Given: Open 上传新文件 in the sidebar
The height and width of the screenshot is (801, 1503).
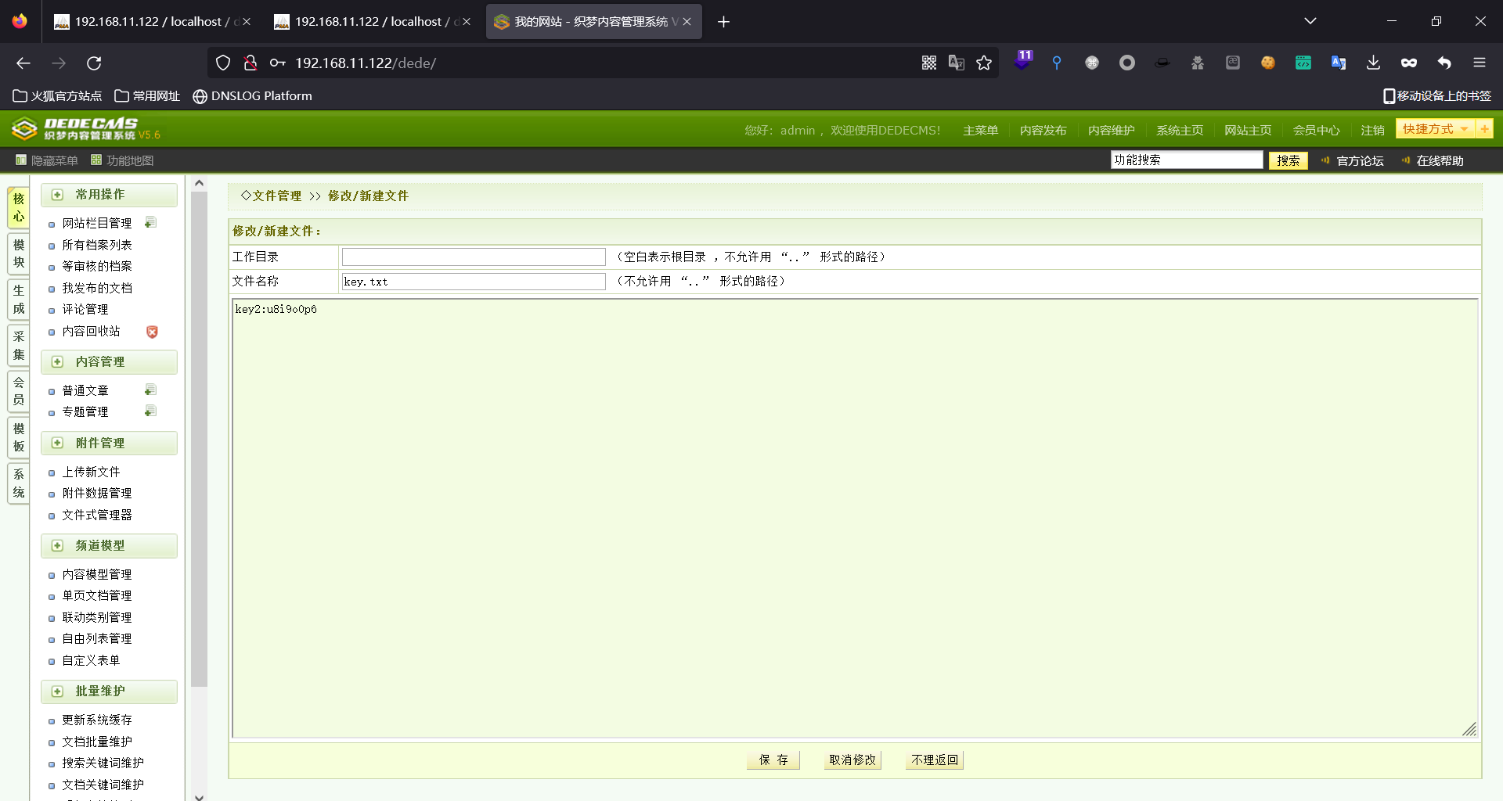Looking at the screenshot, I should pos(91,472).
